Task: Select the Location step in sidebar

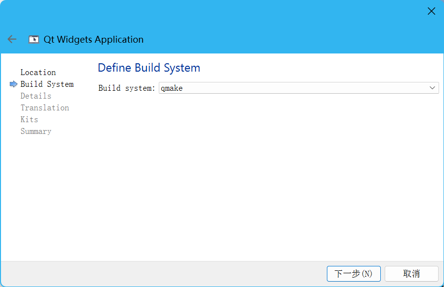Action: pyautogui.click(x=38, y=72)
